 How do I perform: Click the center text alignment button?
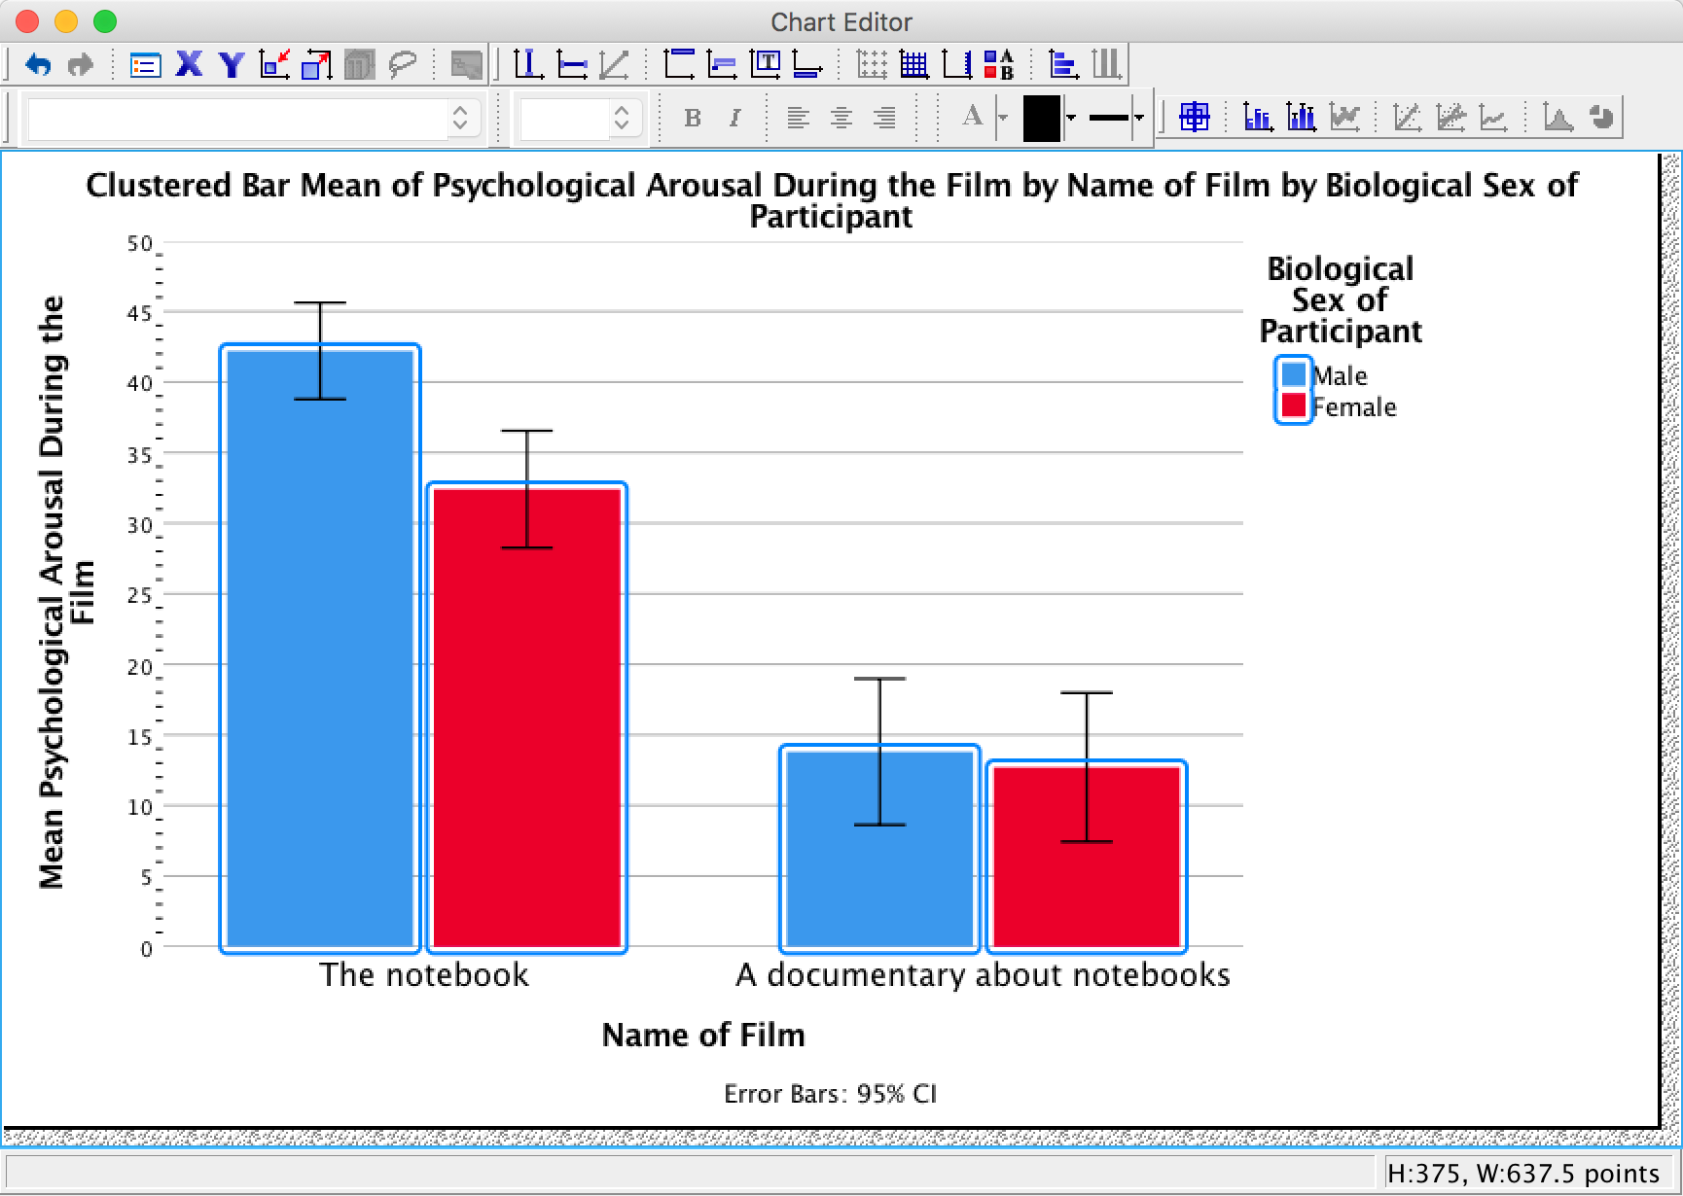841,118
